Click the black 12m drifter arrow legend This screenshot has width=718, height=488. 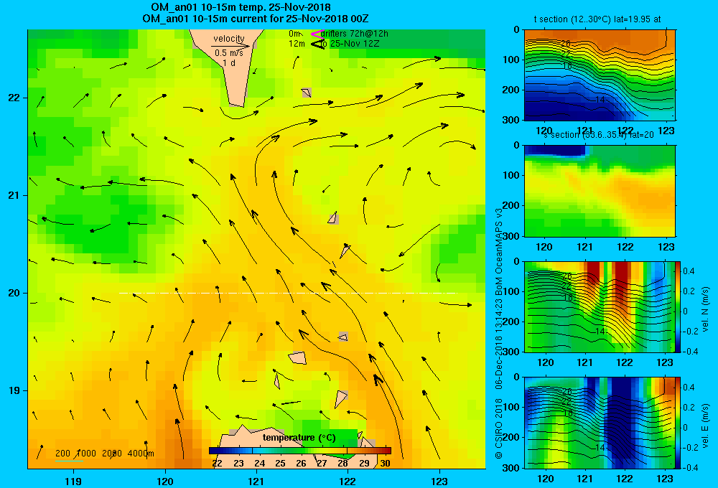point(317,44)
